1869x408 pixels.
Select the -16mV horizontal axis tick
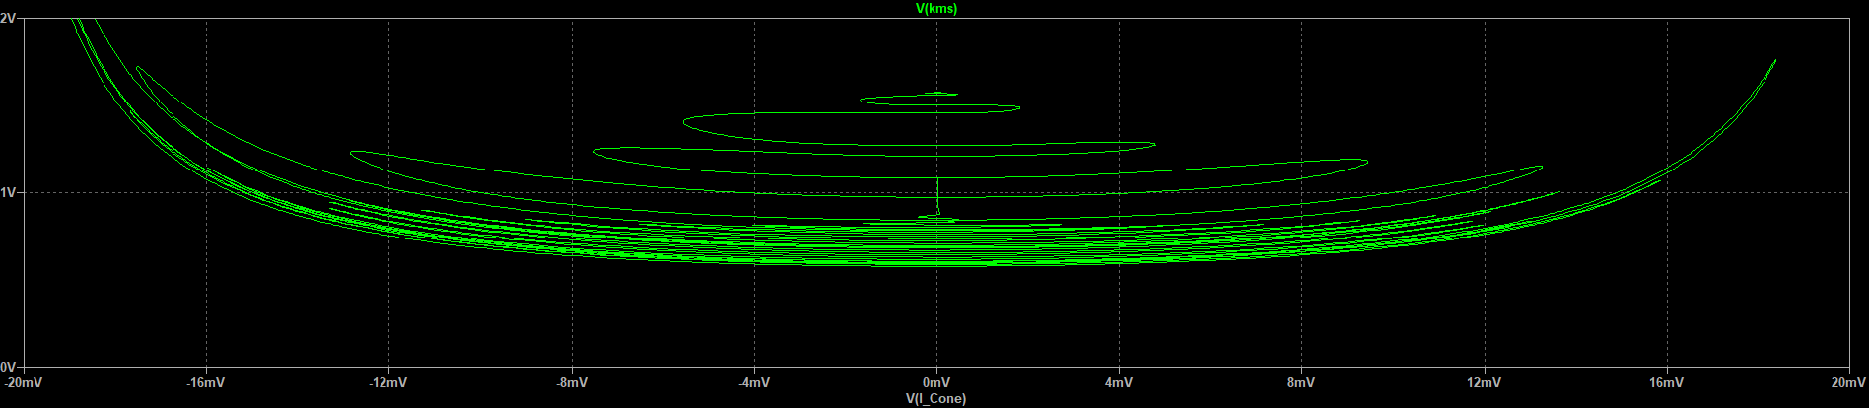(x=206, y=382)
